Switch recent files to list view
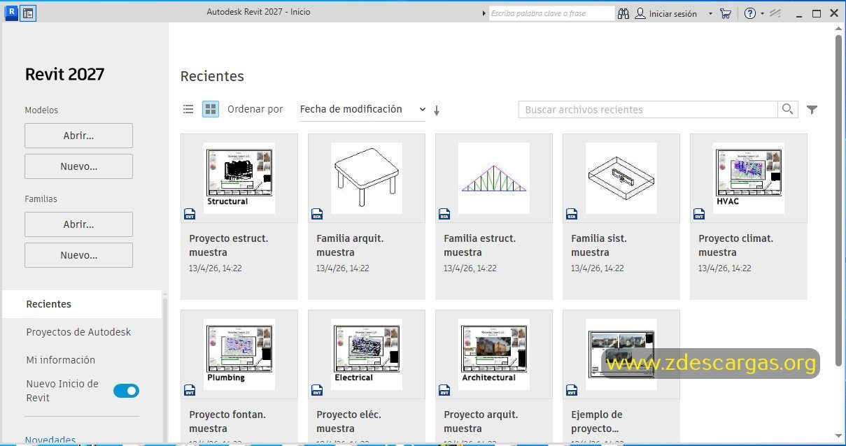The image size is (846, 446). (188, 109)
